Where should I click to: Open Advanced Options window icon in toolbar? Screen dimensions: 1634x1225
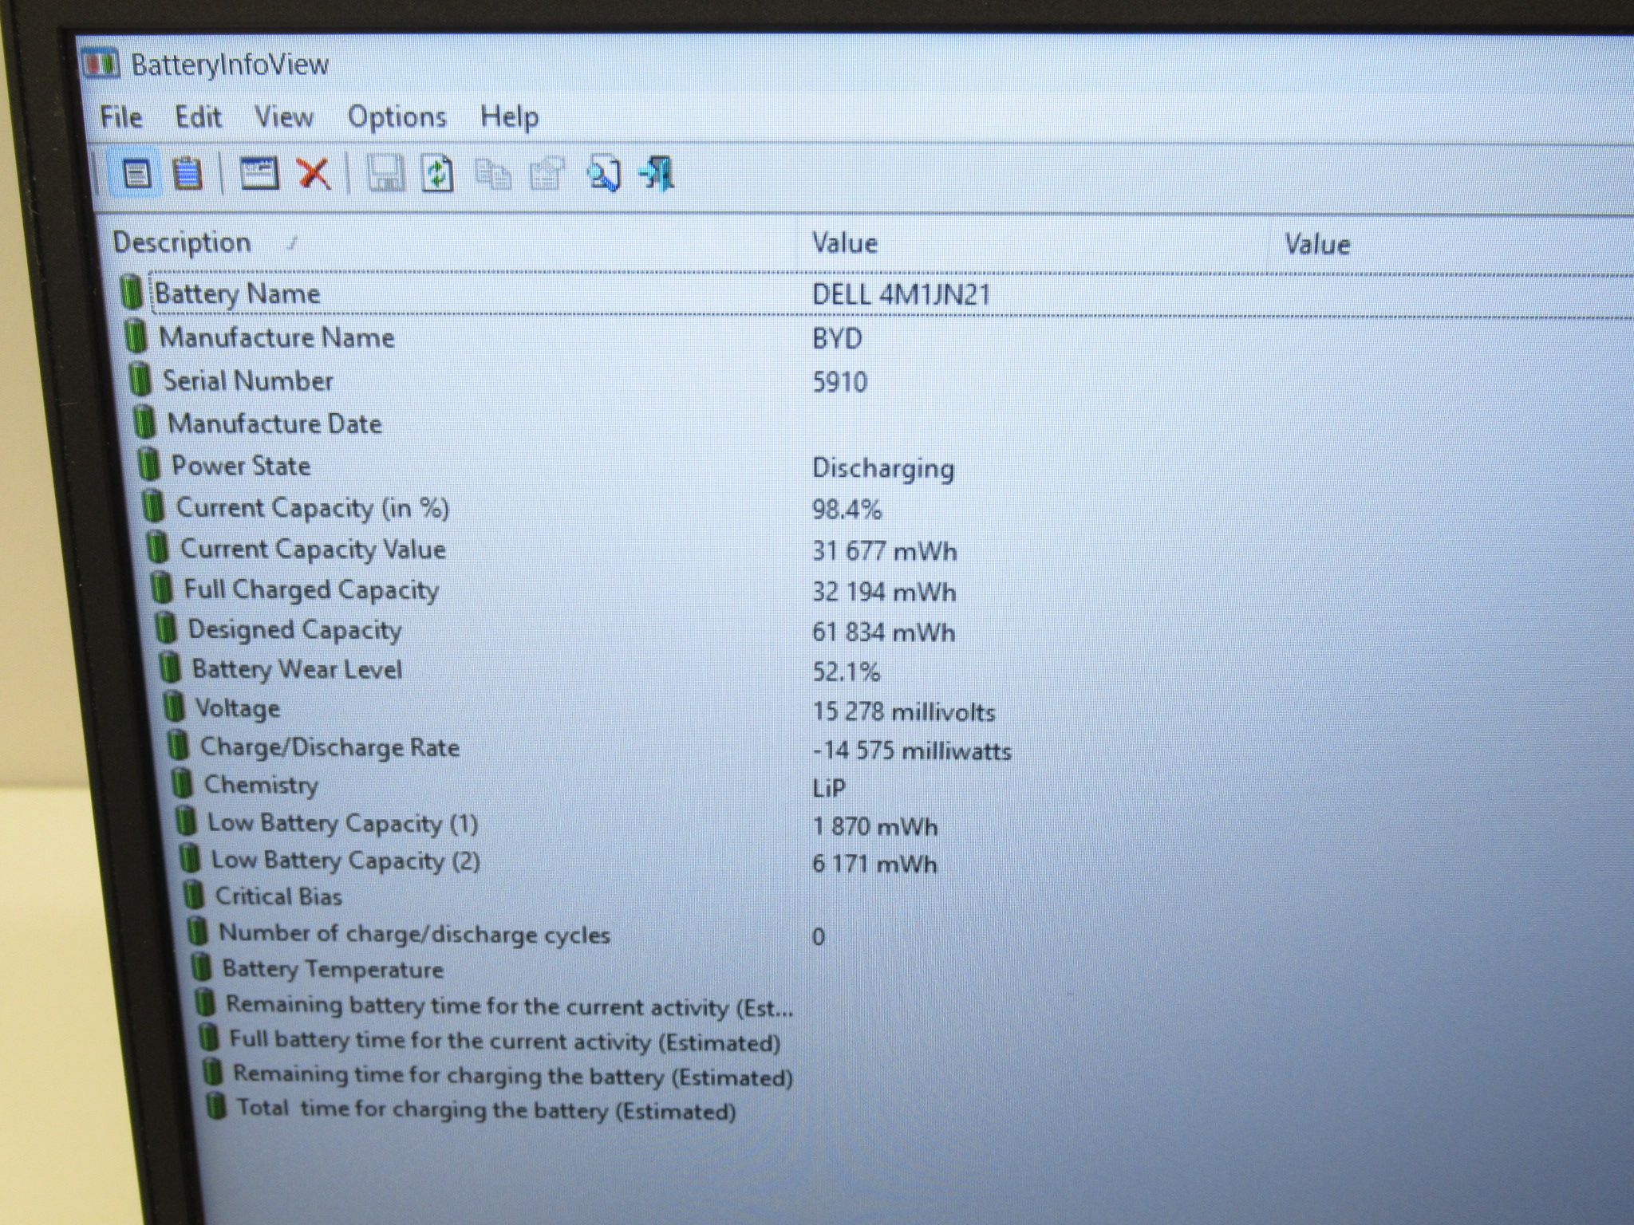tap(259, 173)
